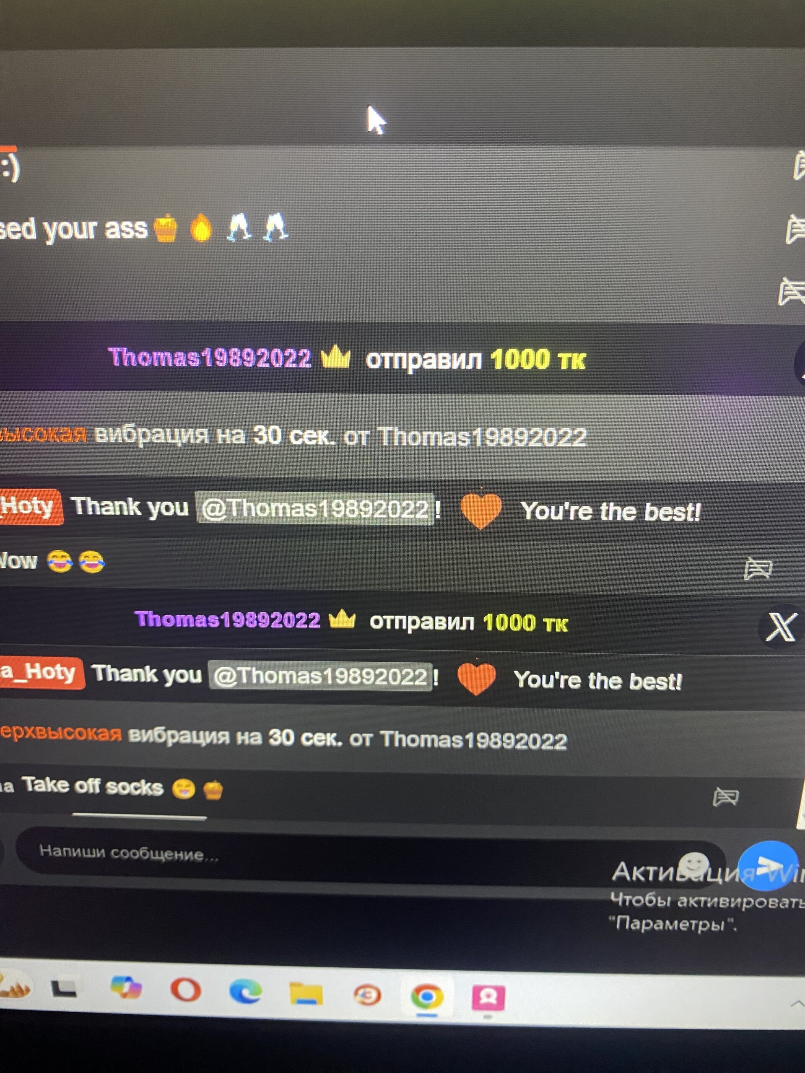Report the 'Take off socks' message

[x=725, y=796]
